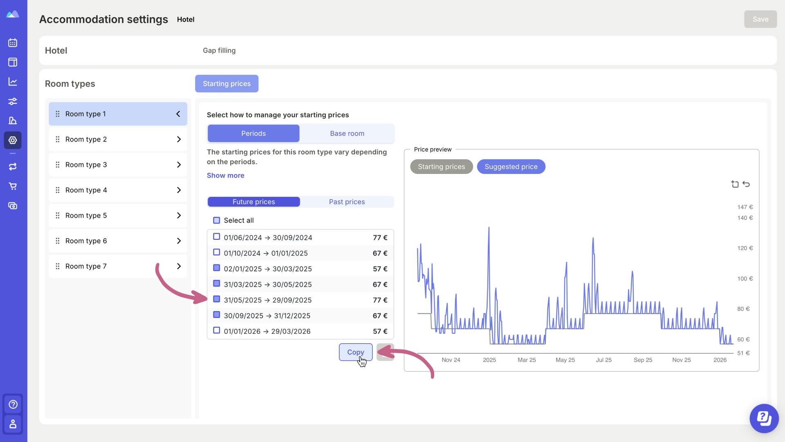This screenshot has height=442, width=785.
Task: Switch to Past prices tab
Action: [x=347, y=201]
